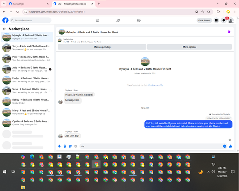239x191 pixels.
Task: Open the taskbar clock showing 7:47 PM
Action: (222, 172)
